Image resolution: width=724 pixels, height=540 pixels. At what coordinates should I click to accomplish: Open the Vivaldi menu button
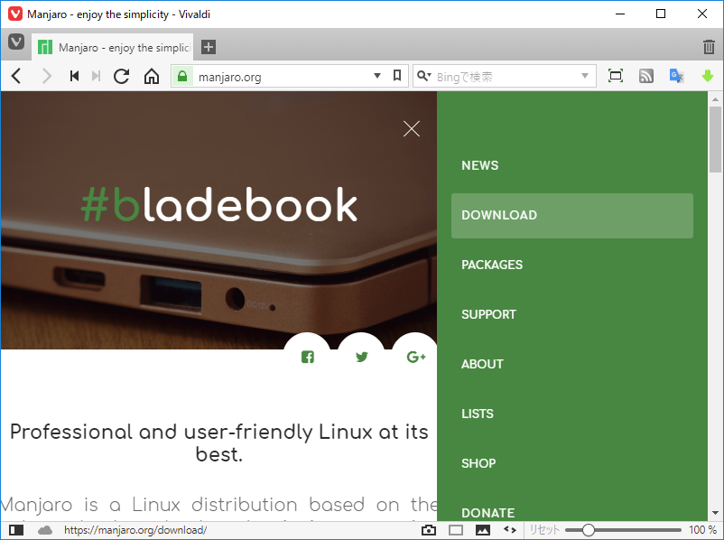pyautogui.click(x=16, y=42)
